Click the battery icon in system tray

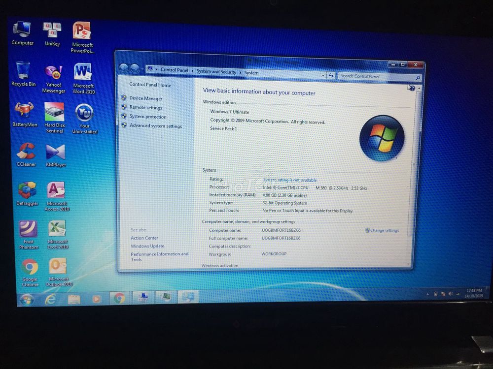click(x=435, y=294)
